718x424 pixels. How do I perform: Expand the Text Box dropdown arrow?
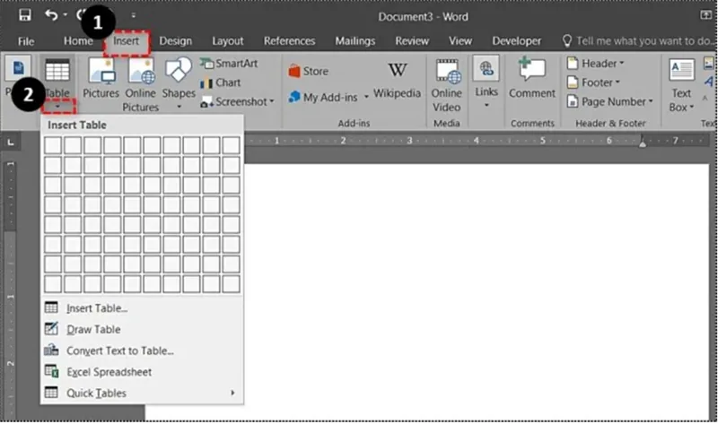pos(692,108)
